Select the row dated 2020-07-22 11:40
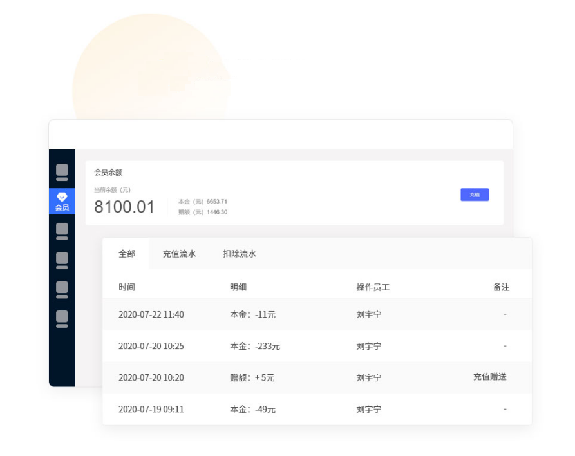 [317, 314]
